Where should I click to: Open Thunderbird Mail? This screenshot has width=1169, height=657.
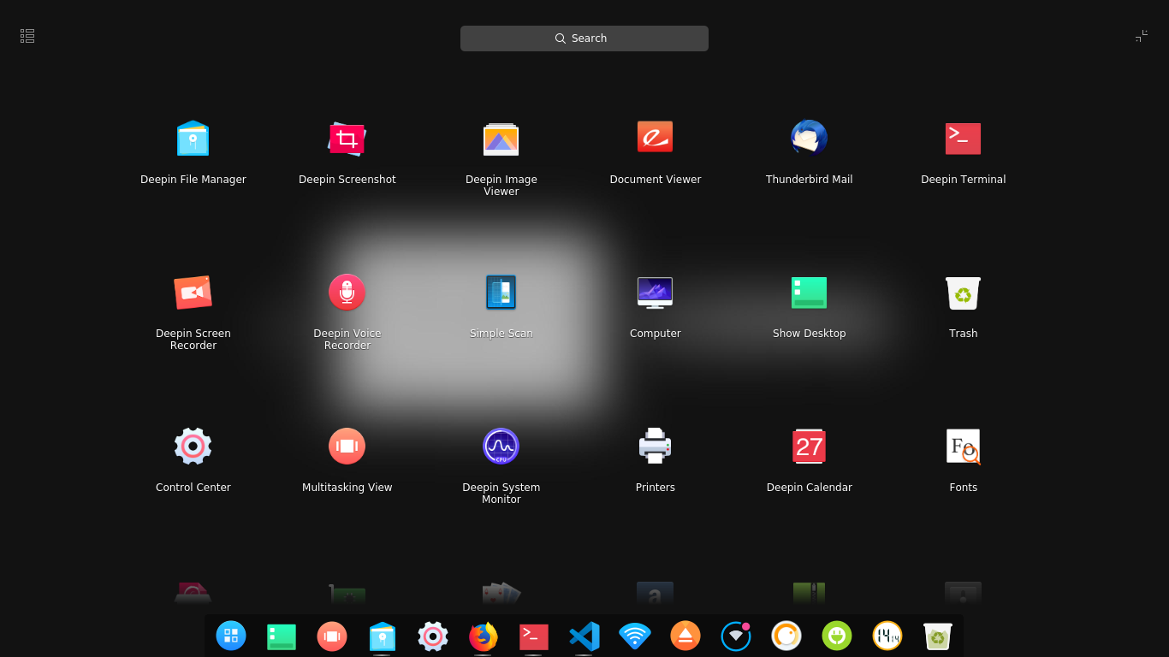pyautogui.click(x=810, y=138)
